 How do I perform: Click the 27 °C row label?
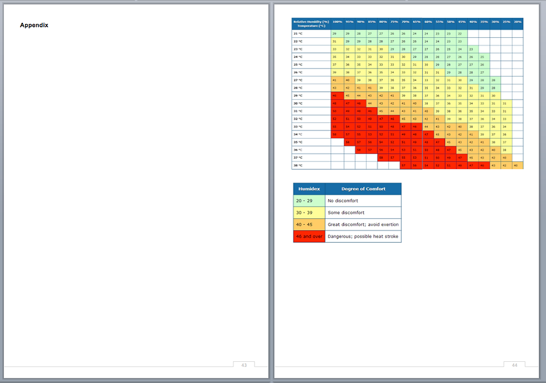pyautogui.click(x=298, y=80)
